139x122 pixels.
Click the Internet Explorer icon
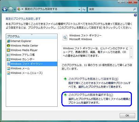pos(8,41)
